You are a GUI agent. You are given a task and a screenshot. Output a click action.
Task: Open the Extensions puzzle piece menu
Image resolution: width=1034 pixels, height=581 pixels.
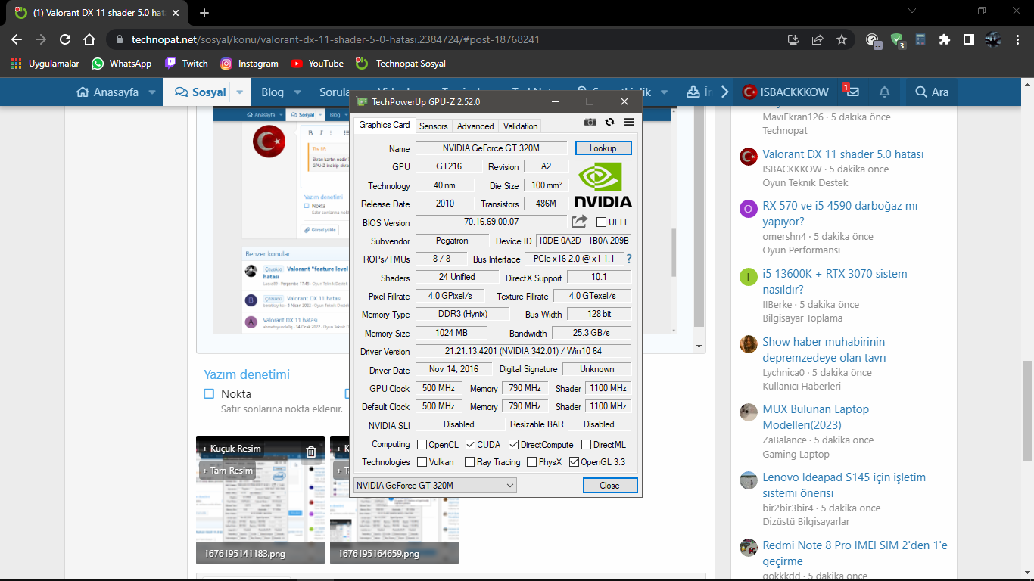pyautogui.click(x=945, y=39)
